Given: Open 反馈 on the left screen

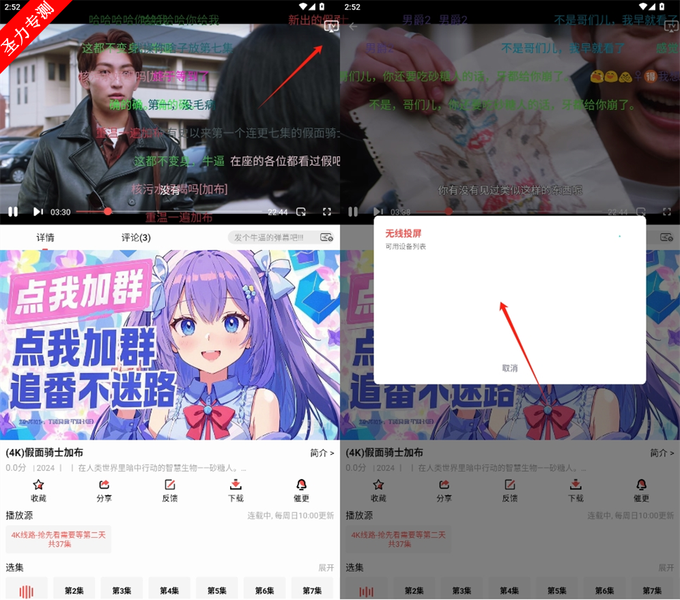Looking at the screenshot, I should [169, 490].
